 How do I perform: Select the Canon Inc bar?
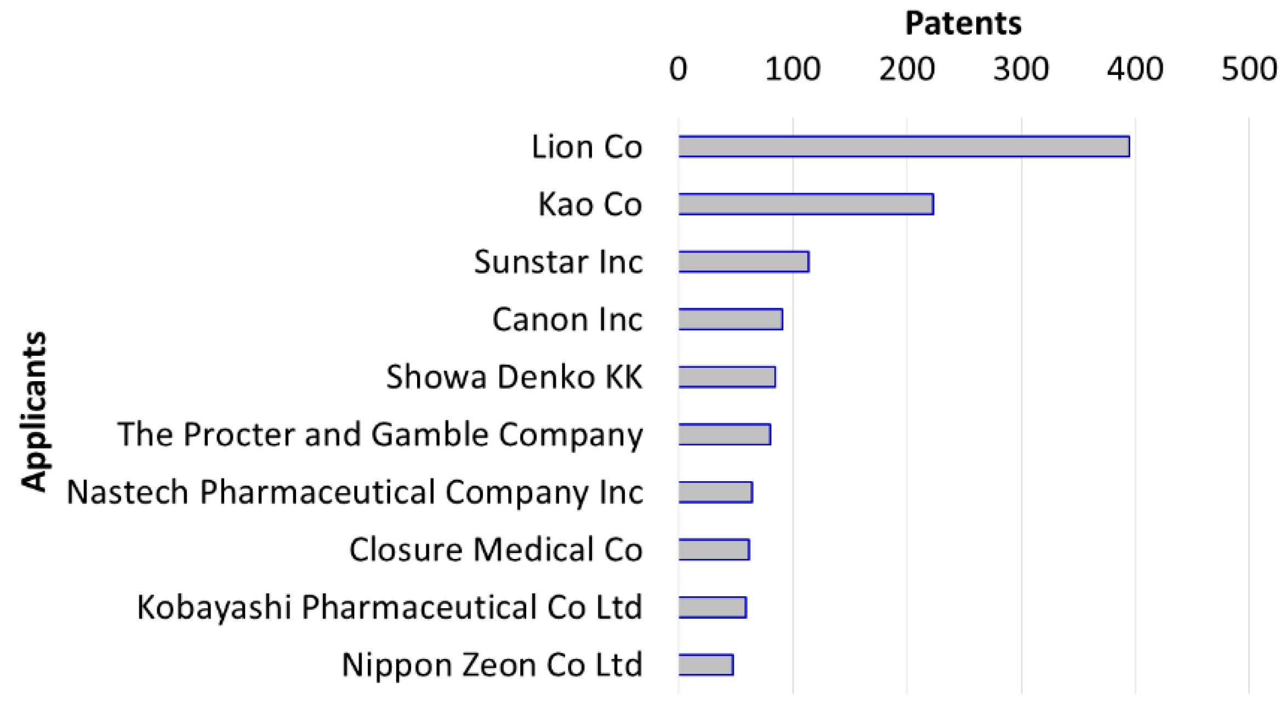(730, 319)
